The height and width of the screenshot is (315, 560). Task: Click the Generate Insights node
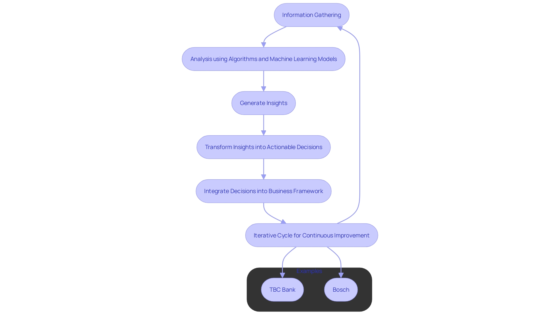pos(264,103)
